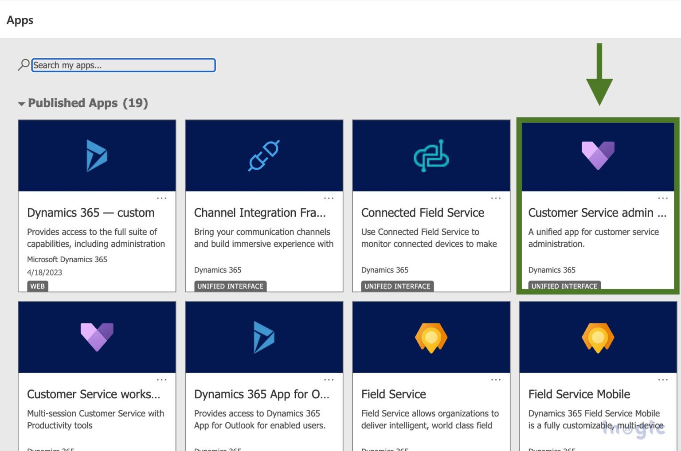Image resolution: width=681 pixels, height=451 pixels.
Task: Open the ellipsis menu on Channel Integration Framework
Action: tap(329, 198)
